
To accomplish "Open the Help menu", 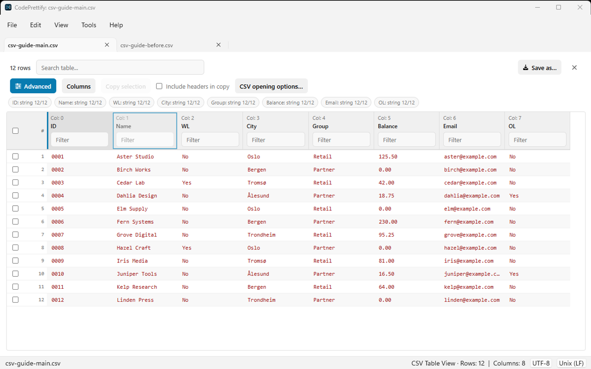I will pyautogui.click(x=116, y=25).
